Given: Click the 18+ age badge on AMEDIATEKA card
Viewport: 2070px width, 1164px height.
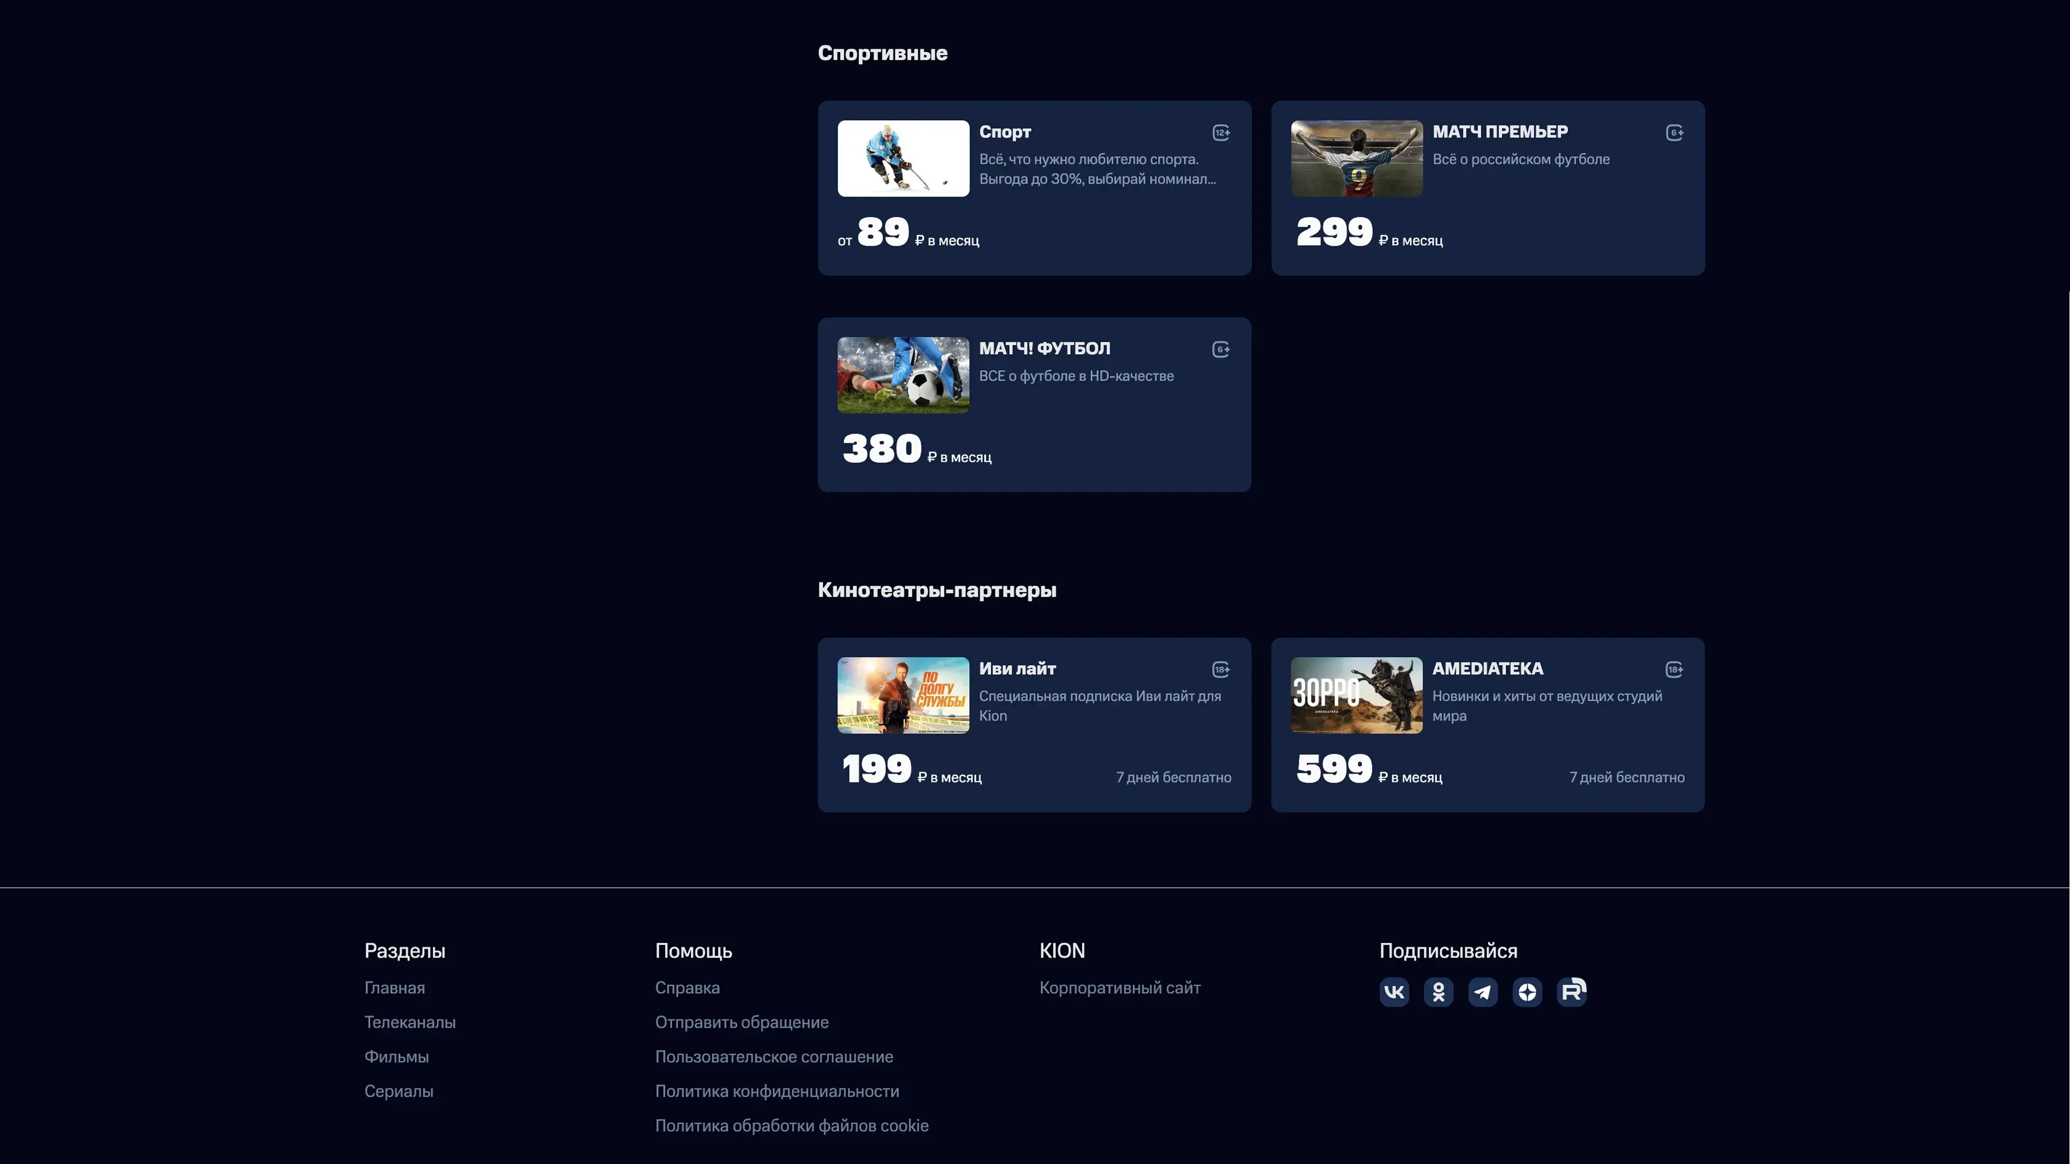Looking at the screenshot, I should pos(1674,669).
